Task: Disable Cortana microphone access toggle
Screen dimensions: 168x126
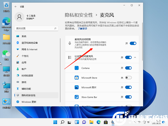Action: (x=128, y=68)
